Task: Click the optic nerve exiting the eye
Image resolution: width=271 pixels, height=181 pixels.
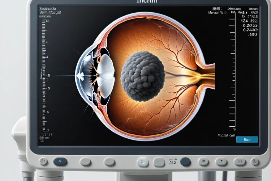Action: pyautogui.click(x=205, y=74)
